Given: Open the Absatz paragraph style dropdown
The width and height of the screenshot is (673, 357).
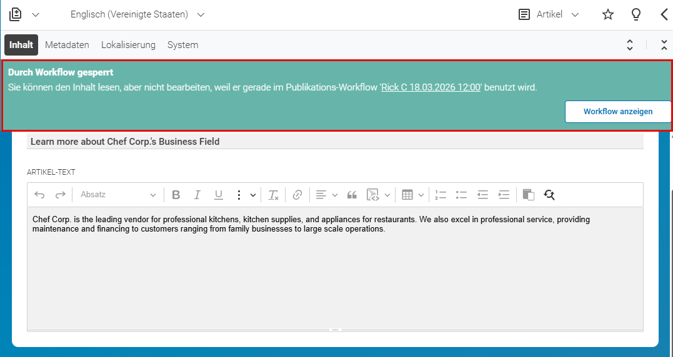Looking at the screenshot, I should [x=118, y=195].
